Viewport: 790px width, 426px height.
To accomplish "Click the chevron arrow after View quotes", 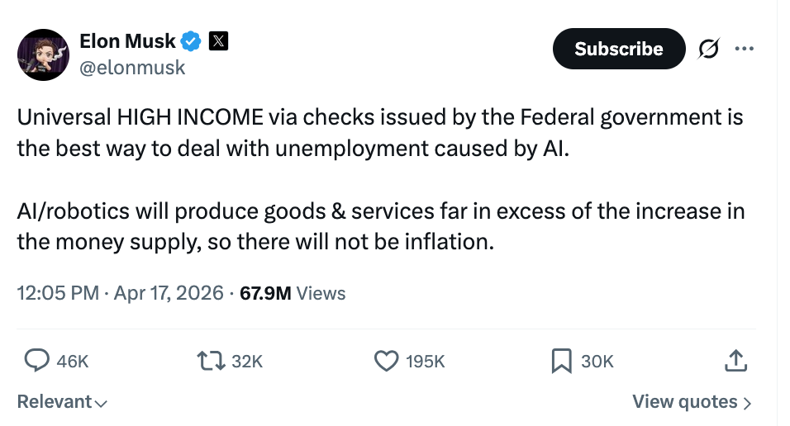I will tap(748, 403).
